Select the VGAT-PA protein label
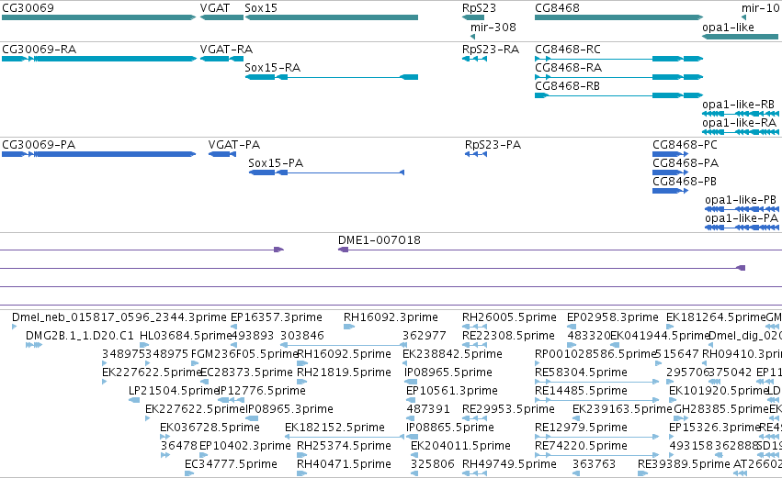782x478 pixels. (234, 145)
